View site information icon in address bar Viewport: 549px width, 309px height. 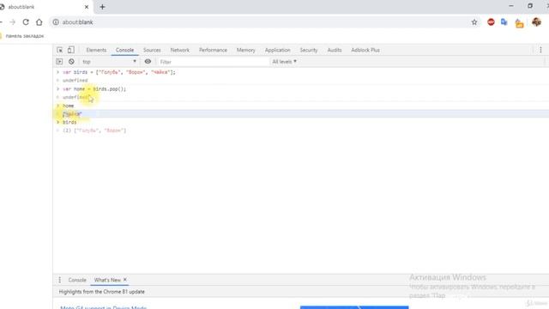pyautogui.click(x=56, y=22)
